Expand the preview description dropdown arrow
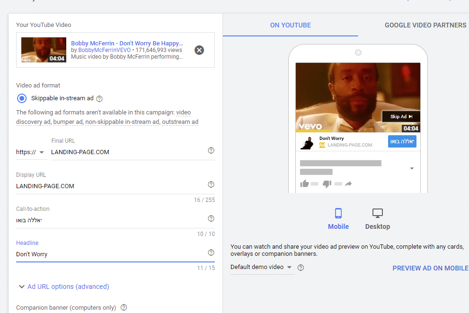 click(x=412, y=168)
